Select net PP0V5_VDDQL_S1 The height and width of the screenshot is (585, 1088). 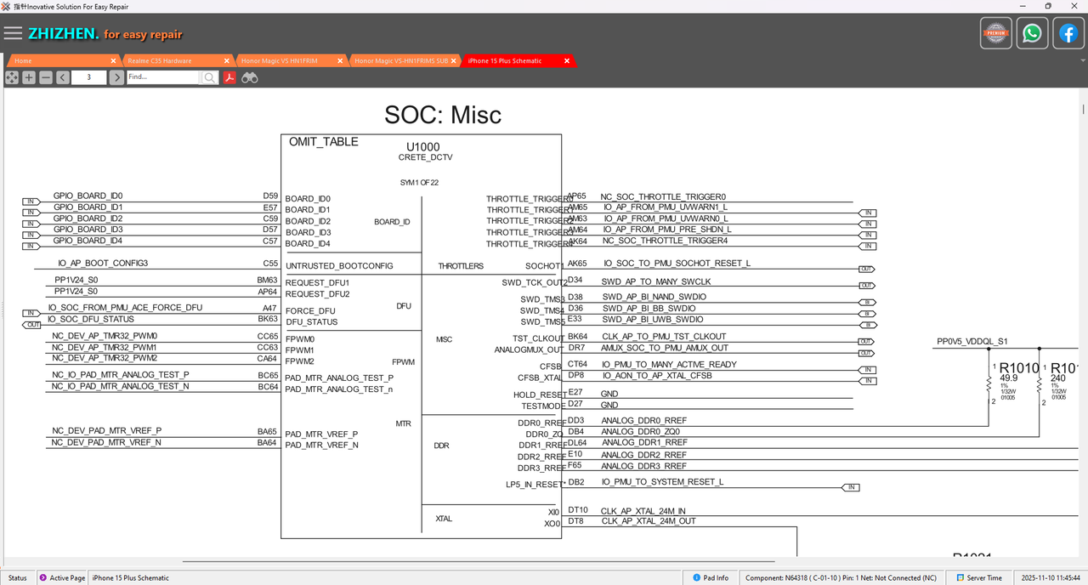coord(972,341)
